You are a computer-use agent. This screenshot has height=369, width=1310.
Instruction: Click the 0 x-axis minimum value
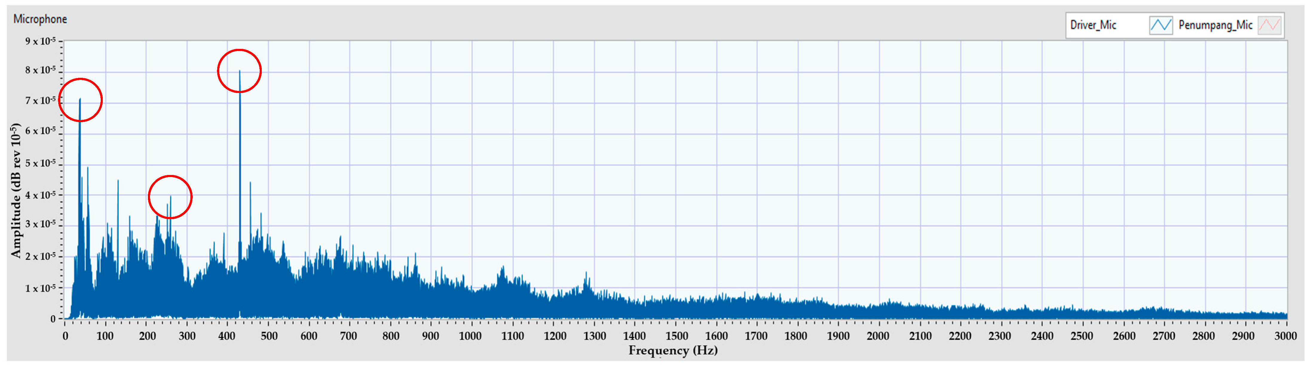pos(65,336)
